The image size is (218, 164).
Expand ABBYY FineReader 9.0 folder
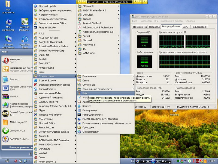pos(98,10)
